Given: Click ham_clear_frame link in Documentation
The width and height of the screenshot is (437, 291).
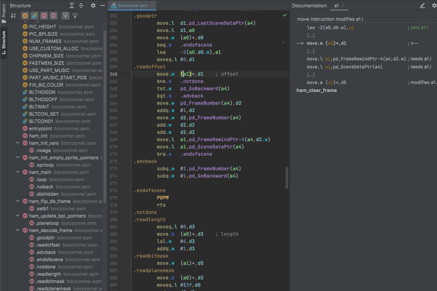Looking at the screenshot, I should tap(316, 90).
